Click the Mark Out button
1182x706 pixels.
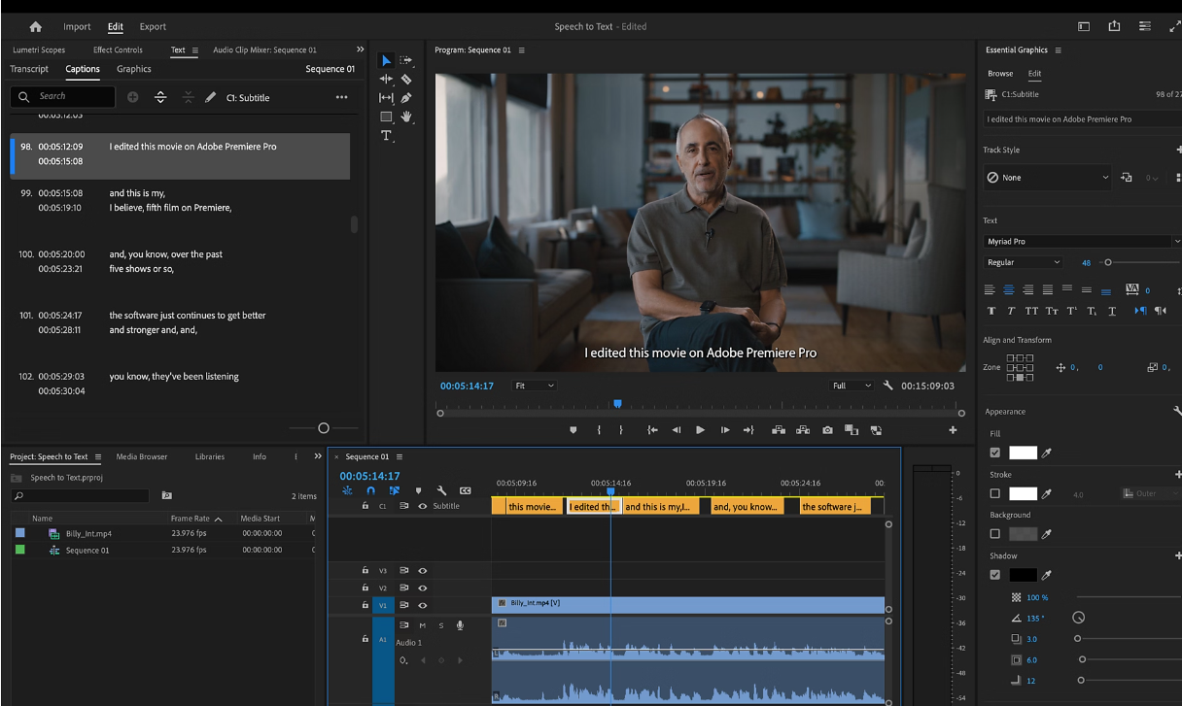point(621,430)
